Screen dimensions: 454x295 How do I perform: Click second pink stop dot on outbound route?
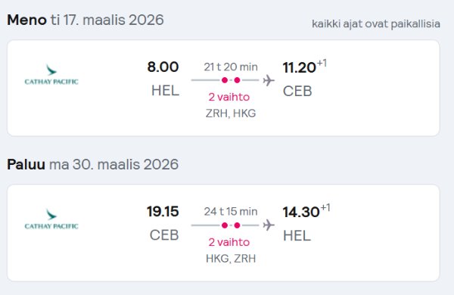(x=237, y=80)
